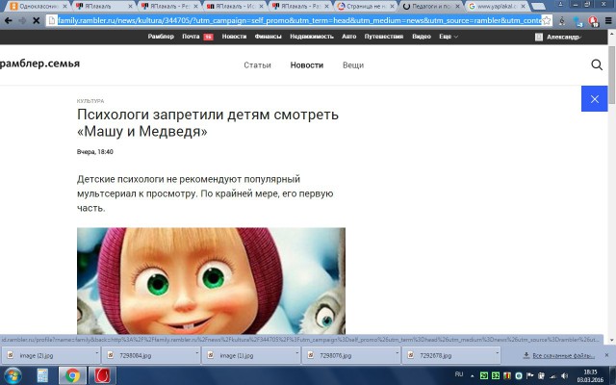Open Видео in the top bar

[x=422, y=37]
